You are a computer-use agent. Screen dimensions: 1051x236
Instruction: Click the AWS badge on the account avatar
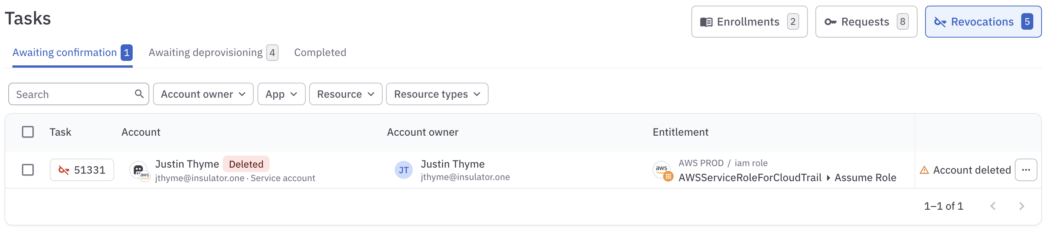click(x=145, y=176)
